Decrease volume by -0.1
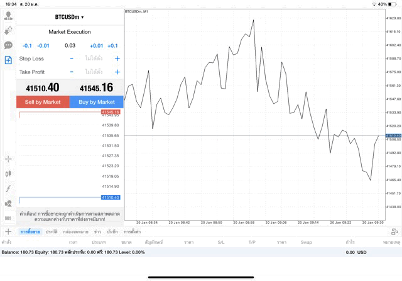Image resolution: width=402 pixels, height=281 pixels. [27, 46]
